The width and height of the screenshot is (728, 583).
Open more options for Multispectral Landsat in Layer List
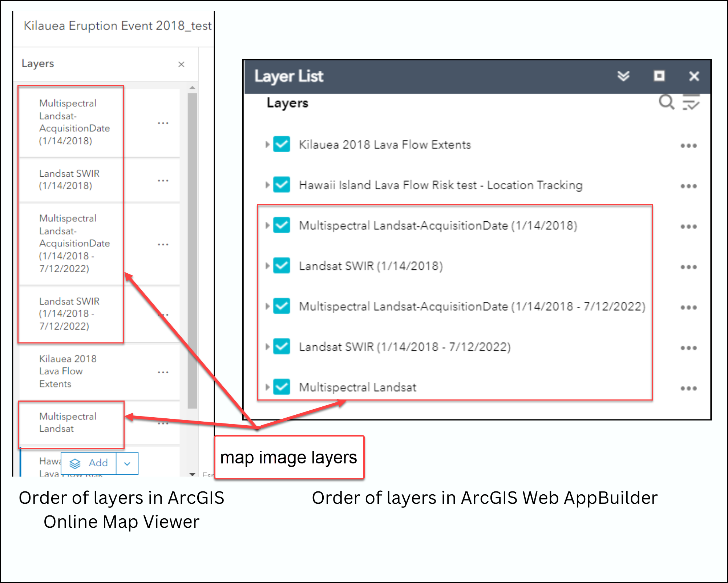(x=688, y=388)
